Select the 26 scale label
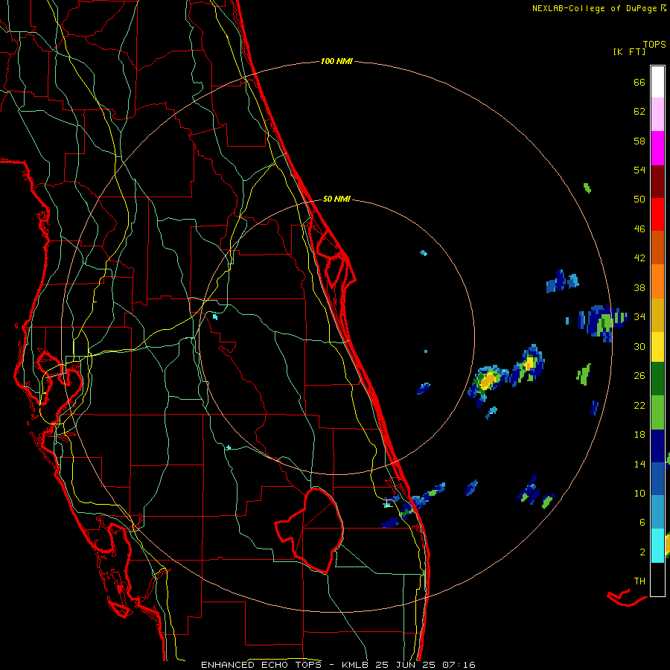670x670 pixels. 639,376
